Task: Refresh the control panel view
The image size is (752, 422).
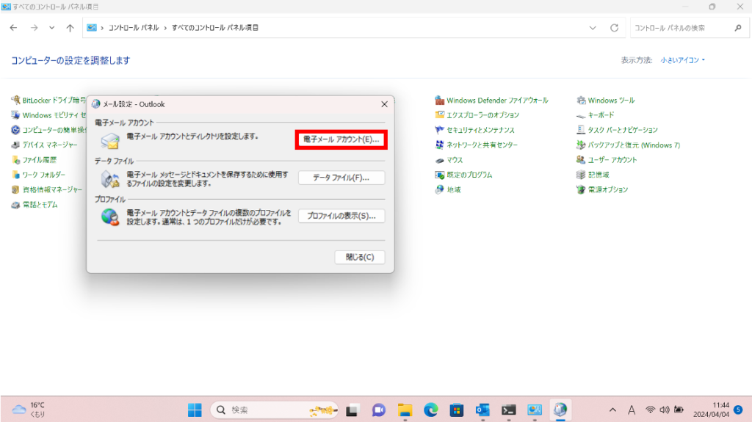Action: 614,28
